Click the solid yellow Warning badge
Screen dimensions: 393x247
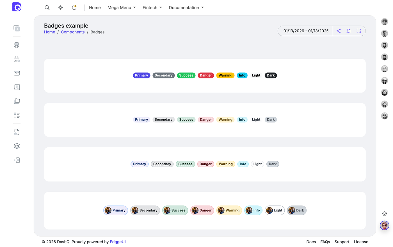click(x=225, y=76)
